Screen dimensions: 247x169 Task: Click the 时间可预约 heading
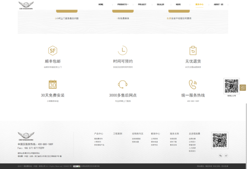click(x=123, y=61)
